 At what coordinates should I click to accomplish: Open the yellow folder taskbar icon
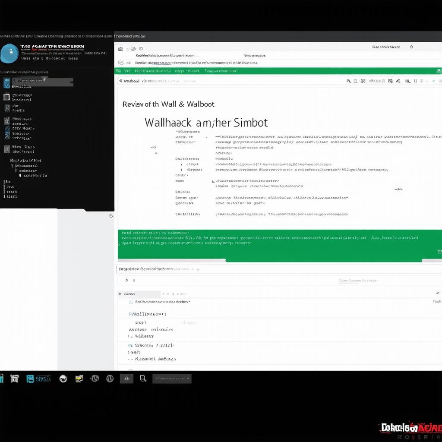(79, 379)
